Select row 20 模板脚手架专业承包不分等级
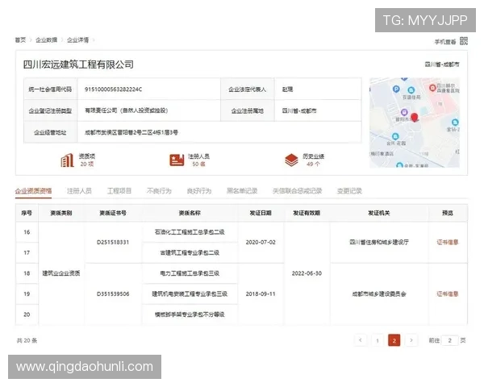484x387 pixels. pyautogui.click(x=190, y=314)
